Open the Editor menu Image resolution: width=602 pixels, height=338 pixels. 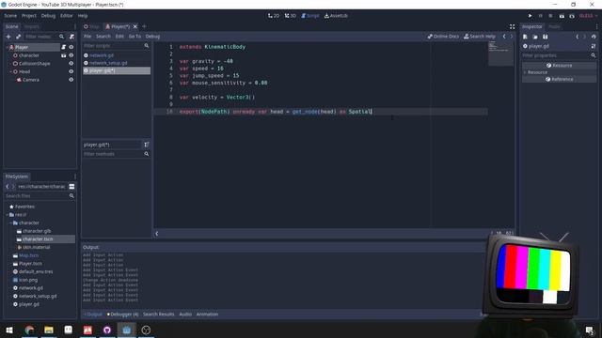point(67,16)
